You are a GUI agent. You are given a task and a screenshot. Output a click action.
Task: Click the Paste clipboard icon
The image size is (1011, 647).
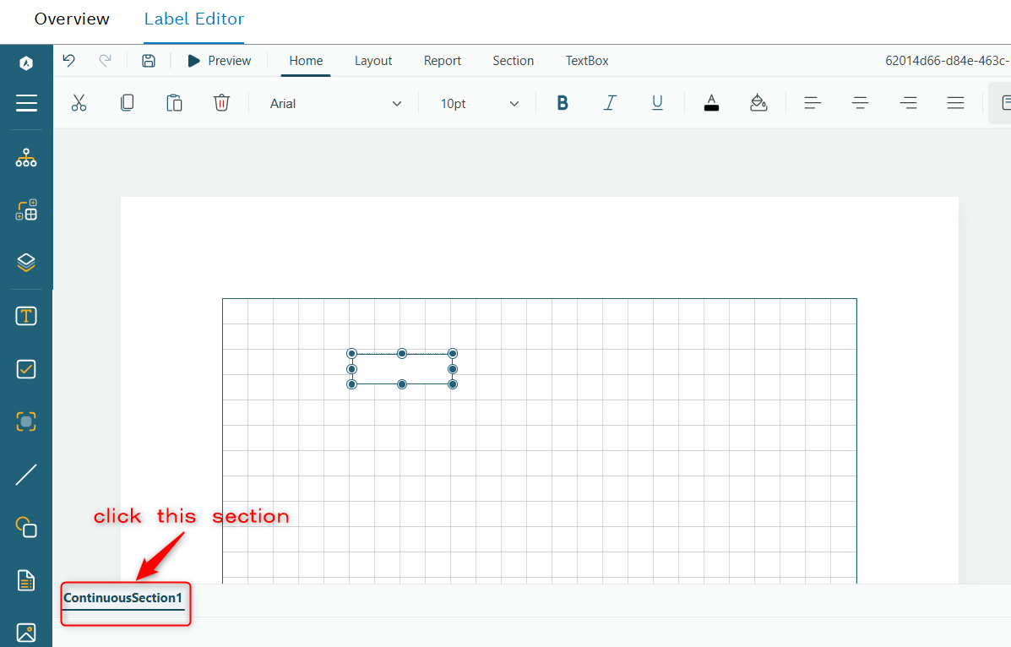174,103
